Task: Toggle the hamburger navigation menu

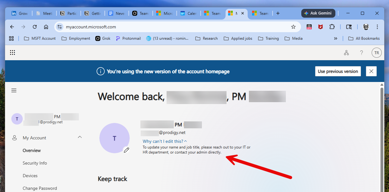Action: [x=14, y=90]
